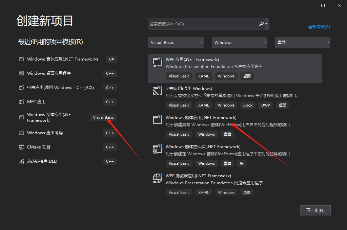Choose 空白应用(通用 Windows) template title

click(x=189, y=89)
